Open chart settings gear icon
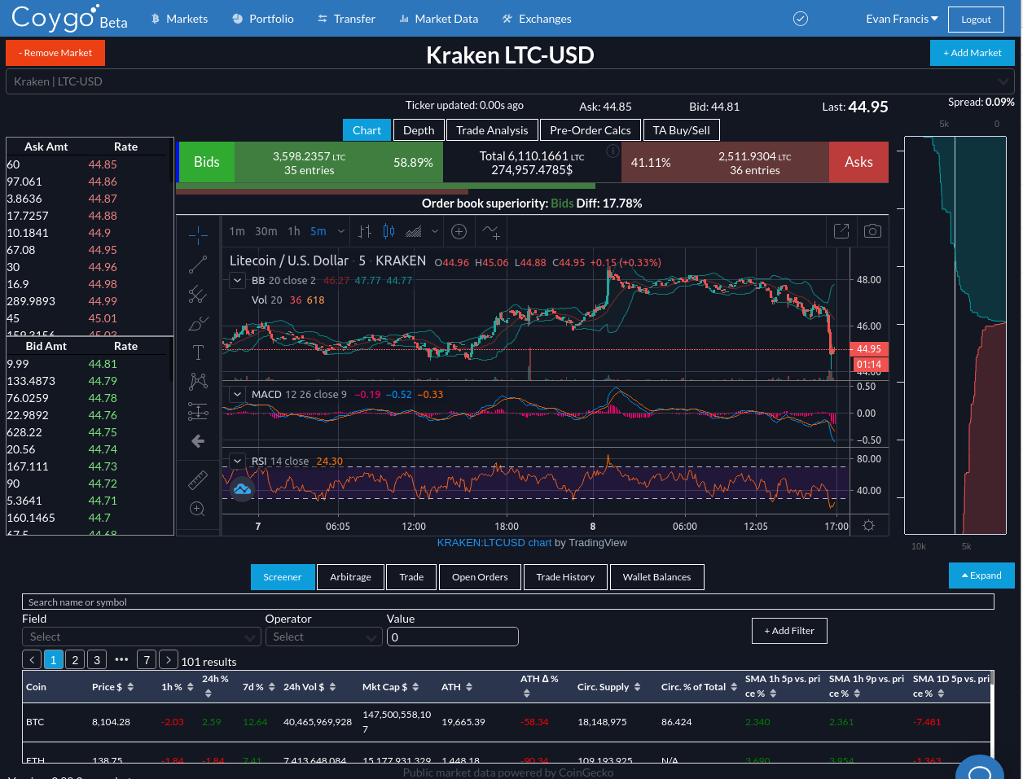 pyautogui.click(x=868, y=526)
